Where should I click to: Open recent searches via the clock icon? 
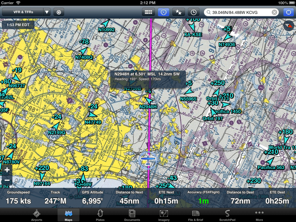click(x=194, y=12)
